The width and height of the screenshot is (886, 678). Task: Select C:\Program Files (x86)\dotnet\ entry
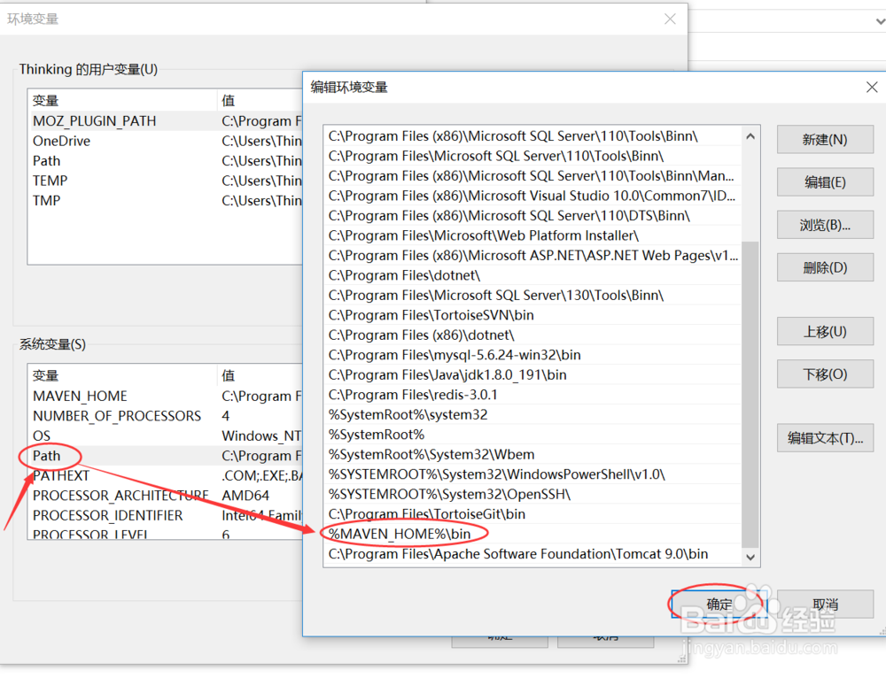coord(532,335)
